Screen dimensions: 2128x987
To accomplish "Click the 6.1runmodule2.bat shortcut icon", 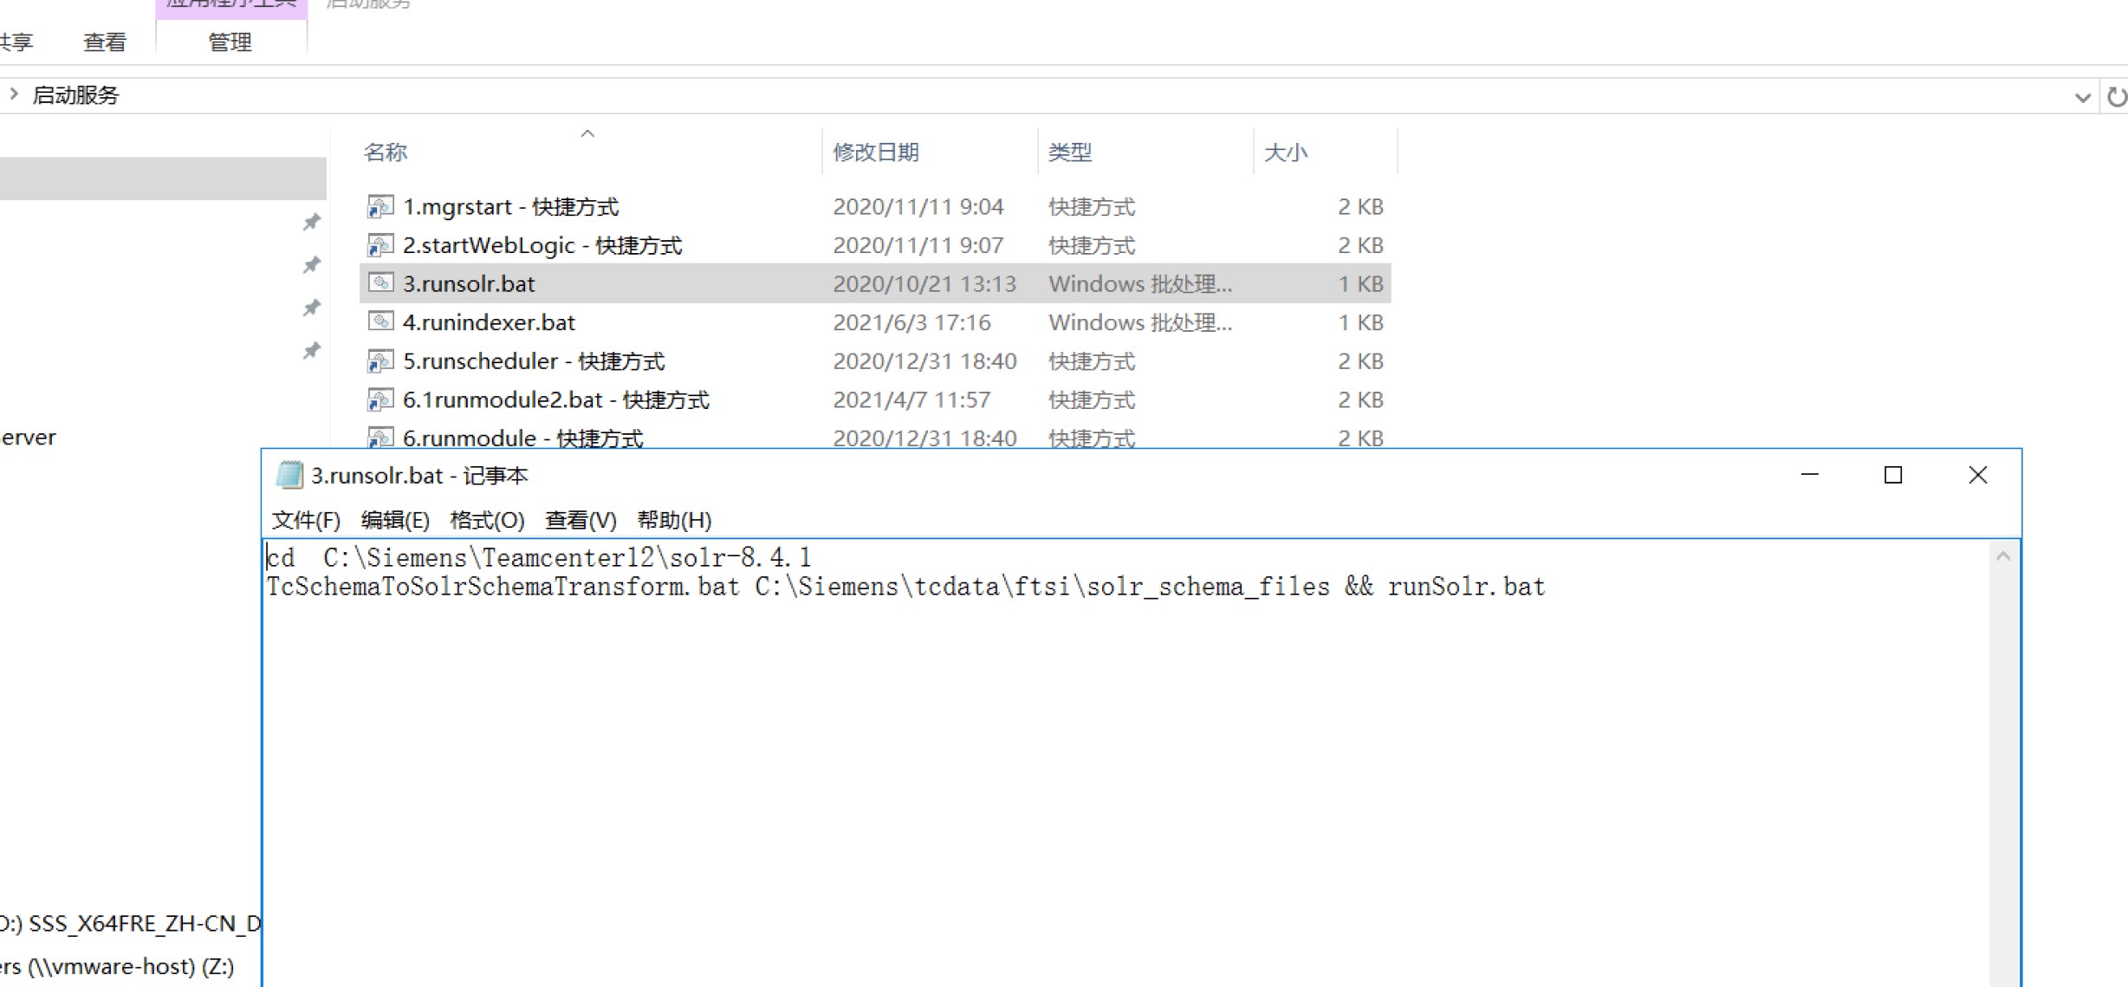I will [x=380, y=399].
